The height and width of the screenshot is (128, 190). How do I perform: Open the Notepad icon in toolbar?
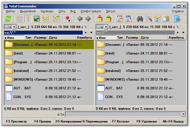point(177,19)
